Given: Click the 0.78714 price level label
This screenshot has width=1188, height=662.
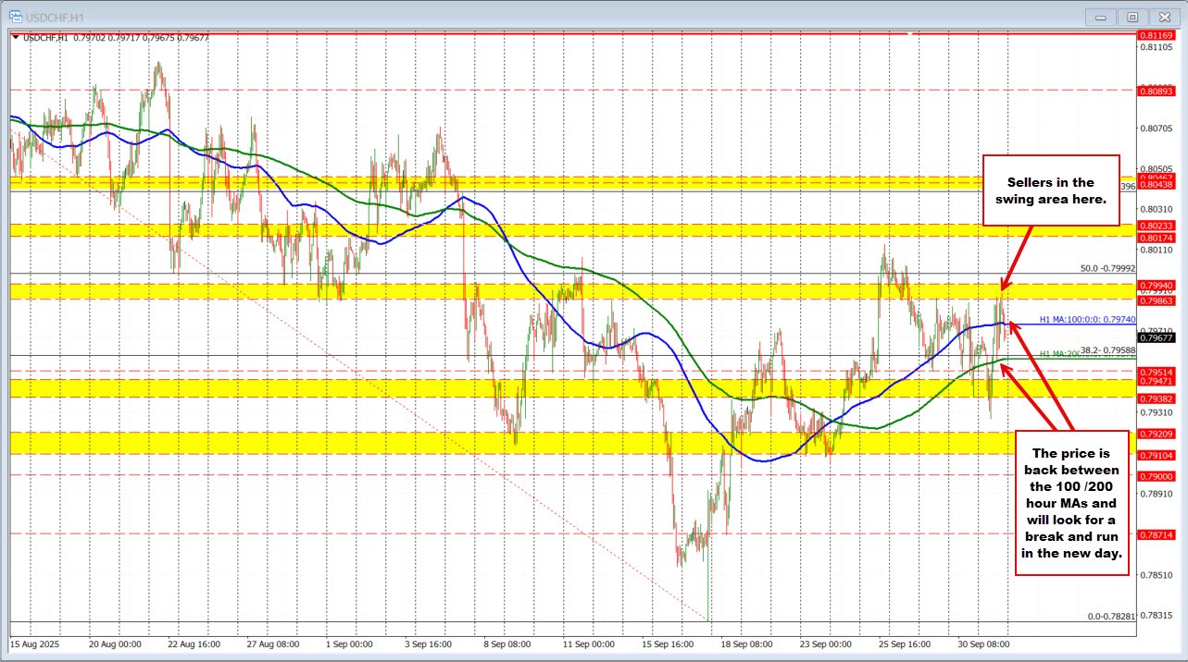Looking at the screenshot, I should [1157, 534].
